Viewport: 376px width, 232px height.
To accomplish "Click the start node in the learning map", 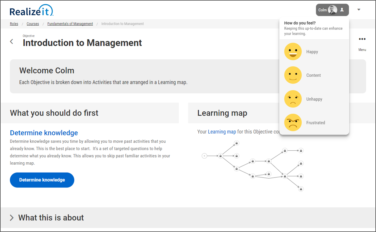I will pos(204,156).
